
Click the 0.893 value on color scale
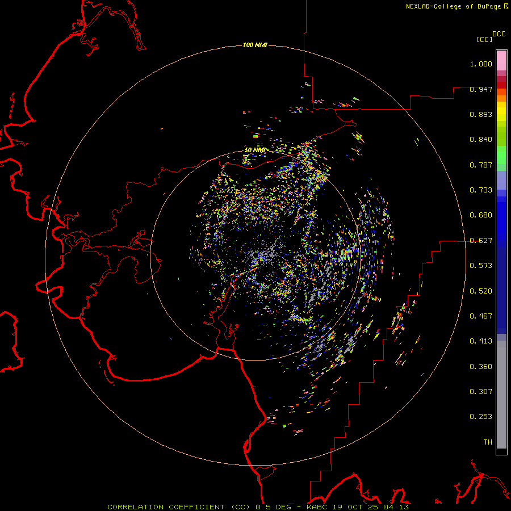(481, 114)
